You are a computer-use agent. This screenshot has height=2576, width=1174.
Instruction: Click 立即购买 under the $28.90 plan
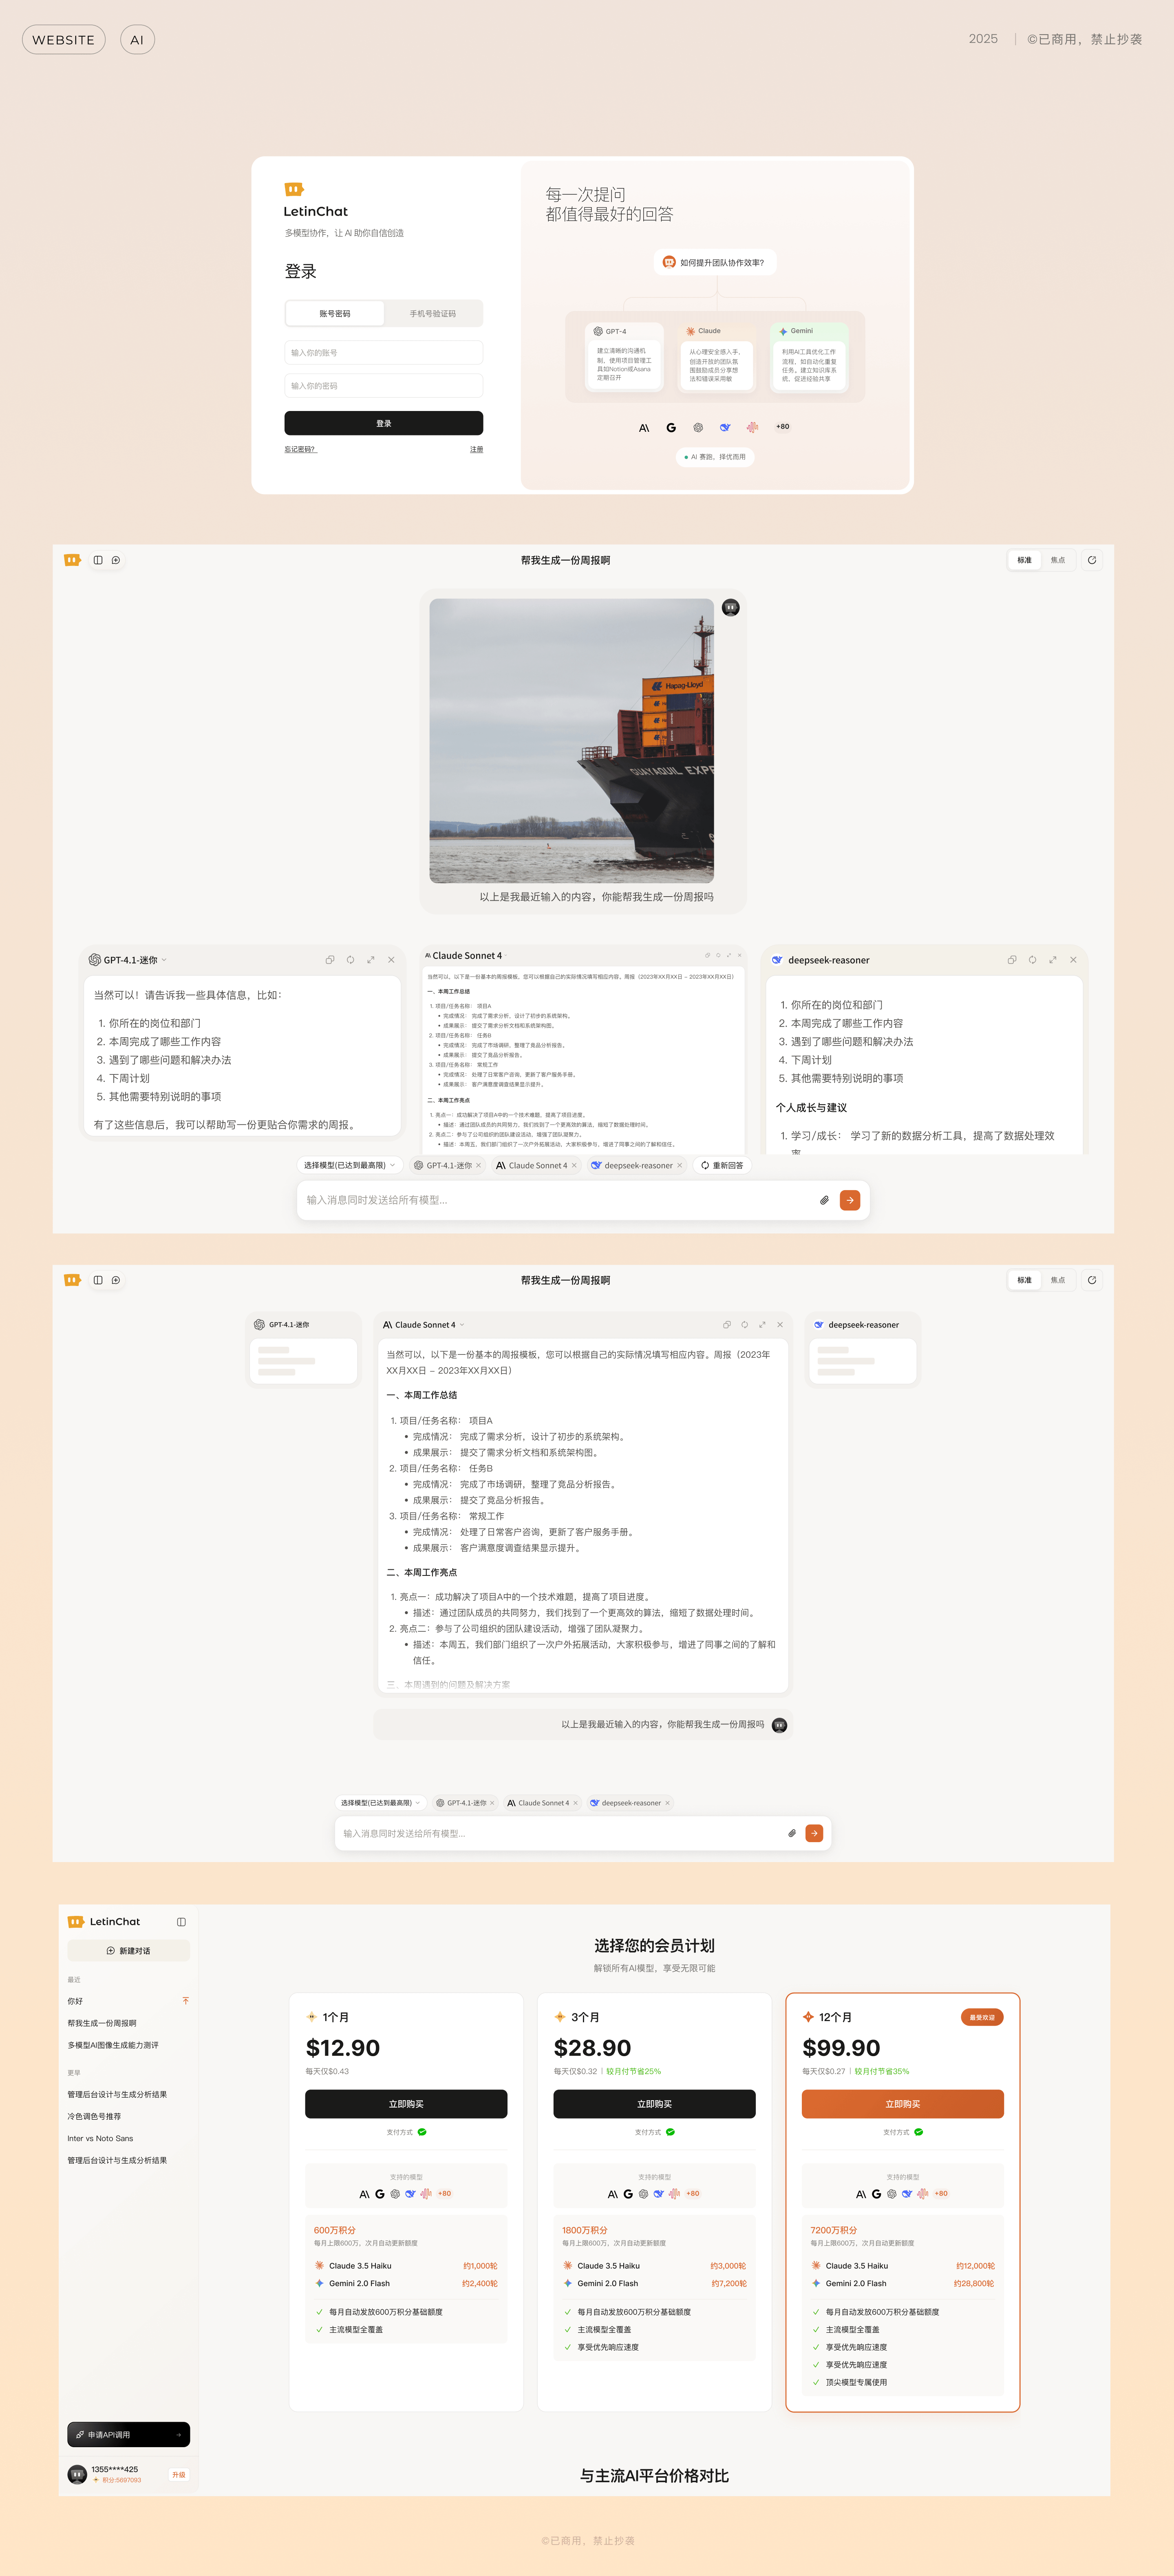[x=654, y=2104]
